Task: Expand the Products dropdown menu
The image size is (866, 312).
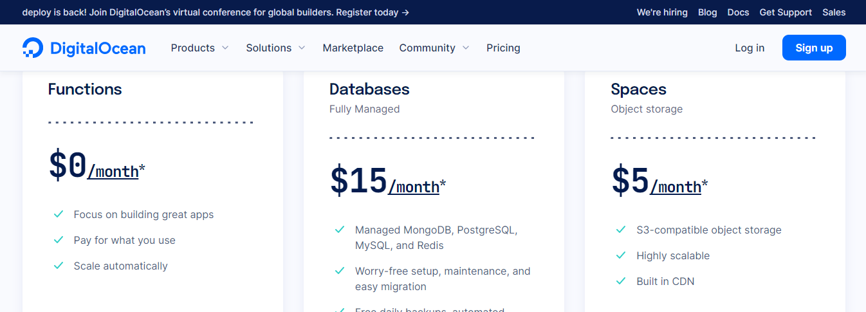Action: coord(199,48)
